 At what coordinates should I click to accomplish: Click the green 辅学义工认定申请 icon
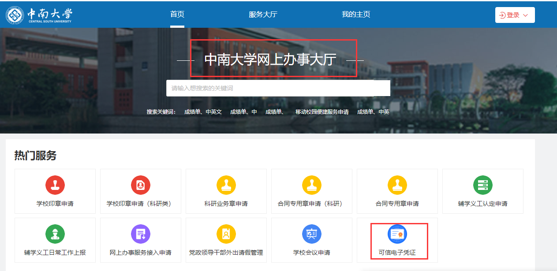click(483, 185)
